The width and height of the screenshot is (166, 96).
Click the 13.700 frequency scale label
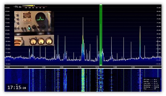click(x=79, y=67)
